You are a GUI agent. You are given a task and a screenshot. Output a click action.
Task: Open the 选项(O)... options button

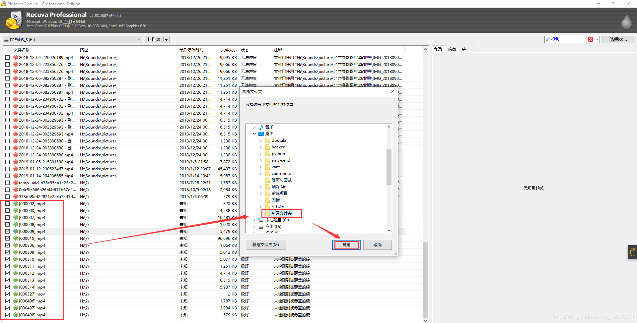pyautogui.click(x=619, y=39)
